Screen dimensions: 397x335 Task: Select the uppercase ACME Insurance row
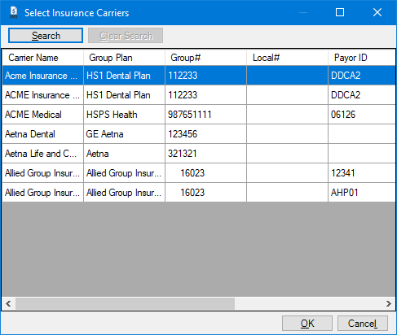pos(199,95)
